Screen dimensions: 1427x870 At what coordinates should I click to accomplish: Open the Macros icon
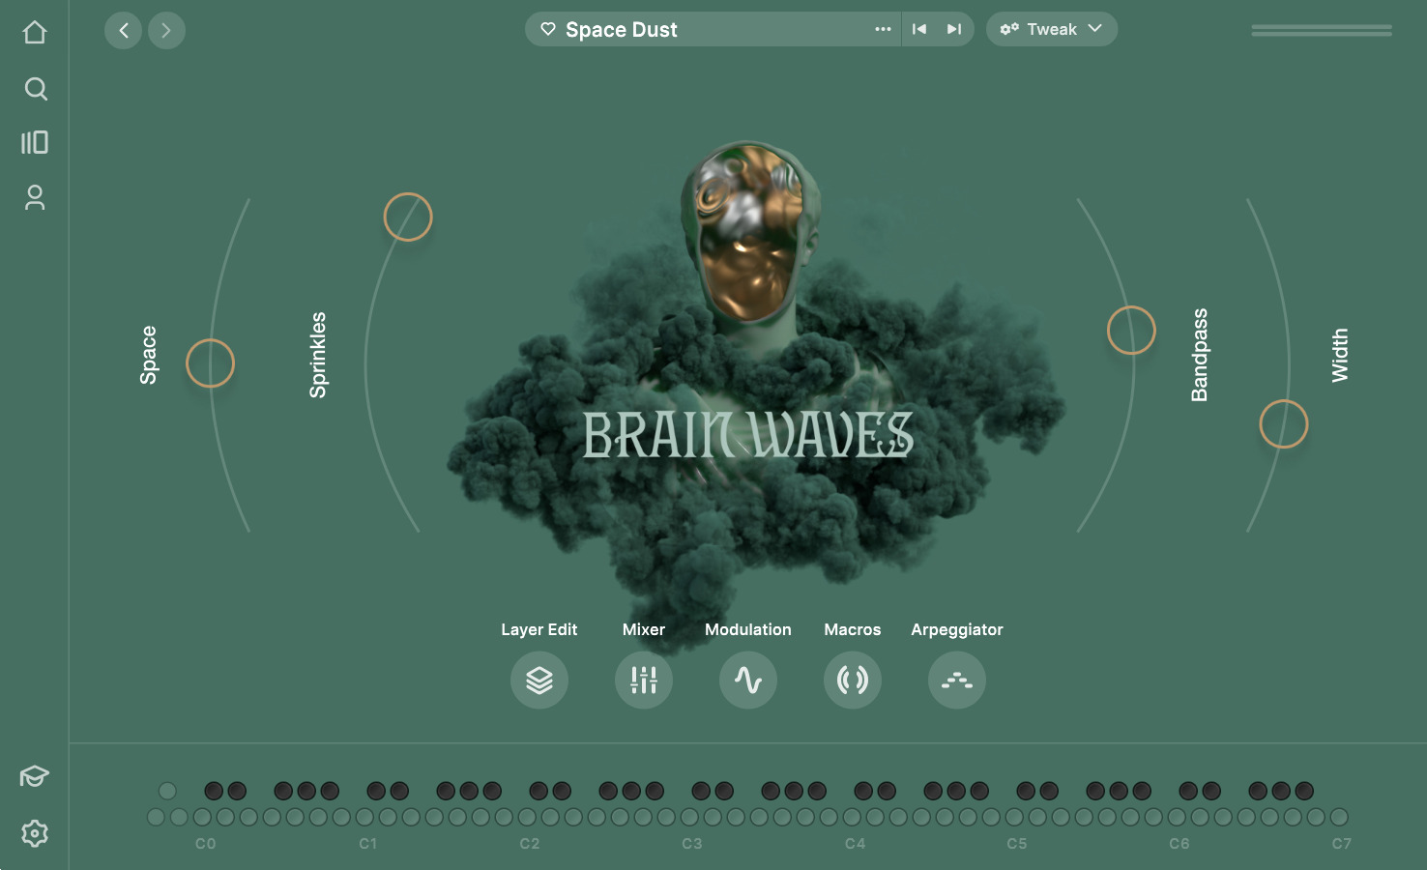tap(853, 680)
